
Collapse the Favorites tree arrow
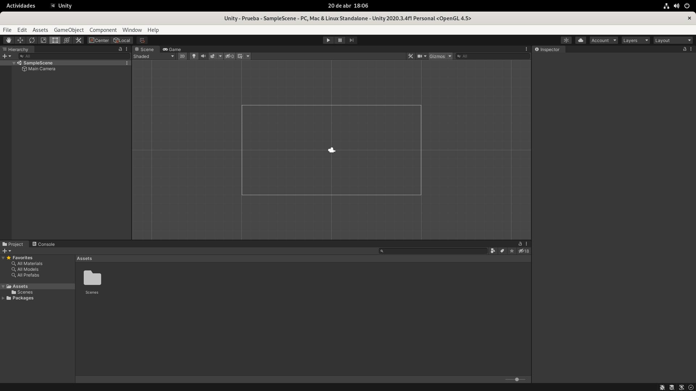[x=3, y=258]
